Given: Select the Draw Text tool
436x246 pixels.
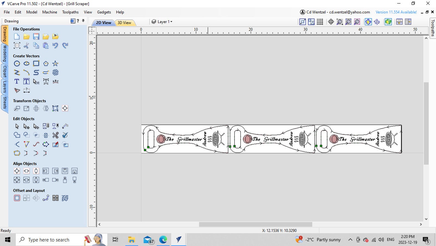Looking at the screenshot, I should click(x=17, y=81).
